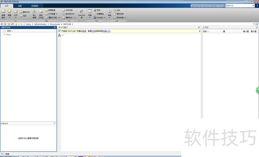Click the Name (名称) column in Workspace
The width and height of the screenshot is (259, 157).
coord(212,31)
